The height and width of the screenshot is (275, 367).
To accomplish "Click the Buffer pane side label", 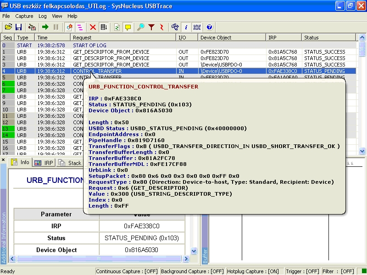I will [205, 256].
